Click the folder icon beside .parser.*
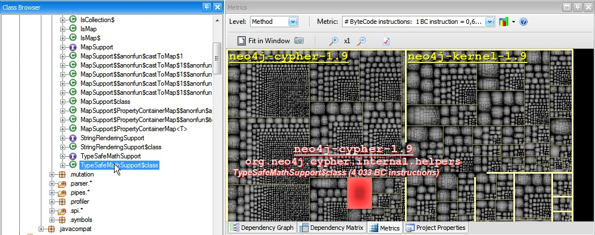 pos(62,183)
